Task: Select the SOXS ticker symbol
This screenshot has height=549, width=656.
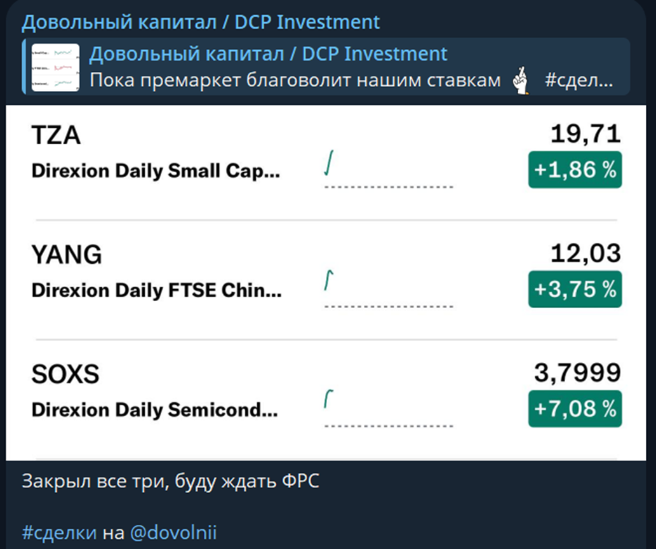Action: point(66,373)
